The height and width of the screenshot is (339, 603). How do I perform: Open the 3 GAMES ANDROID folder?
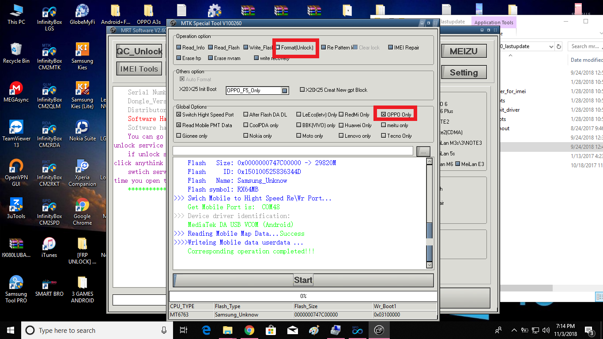click(x=82, y=290)
